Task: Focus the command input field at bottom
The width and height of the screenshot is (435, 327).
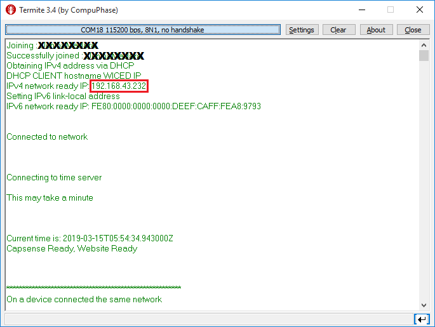Action: coord(209,319)
